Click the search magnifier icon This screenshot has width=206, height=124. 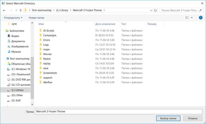201,10
